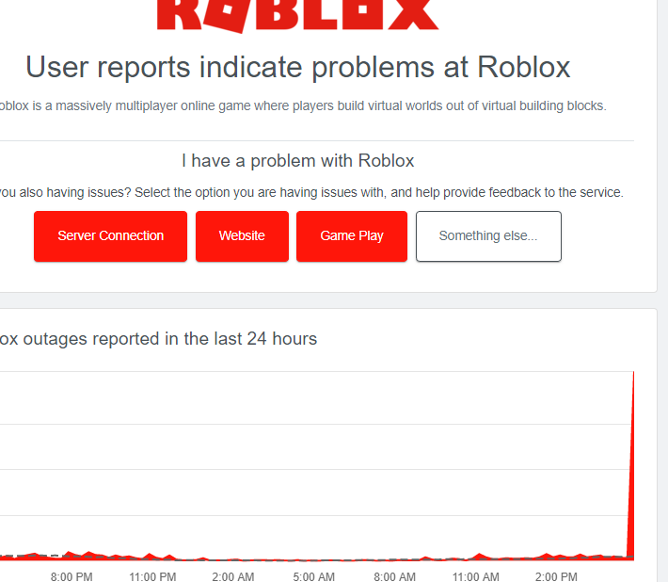Click the Website issue button
Screen dimensions: 668x582
[x=242, y=236]
